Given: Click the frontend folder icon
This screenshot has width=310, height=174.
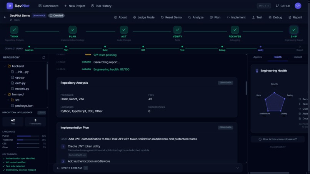Looking at the screenshot, I should [9, 94].
